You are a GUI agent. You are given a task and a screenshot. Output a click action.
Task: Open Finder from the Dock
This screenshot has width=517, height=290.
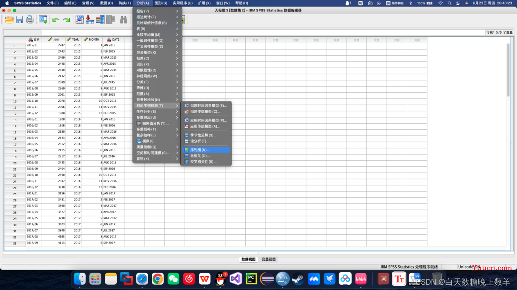tap(80, 279)
